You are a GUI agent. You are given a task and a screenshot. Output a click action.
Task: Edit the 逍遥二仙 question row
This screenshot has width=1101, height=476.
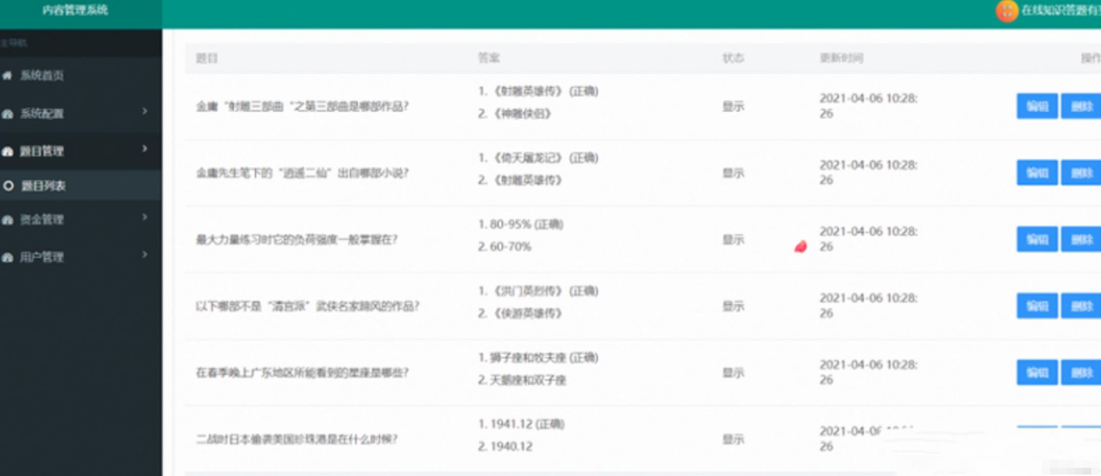pyautogui.click(x=1037, y=173)
